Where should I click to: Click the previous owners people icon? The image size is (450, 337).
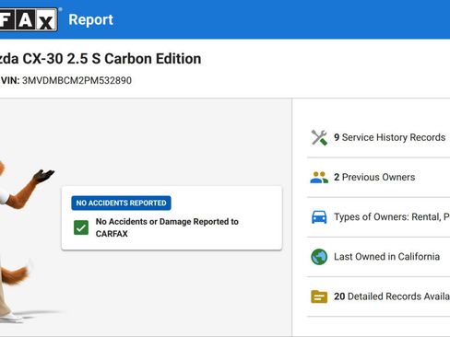coord(319,178)
